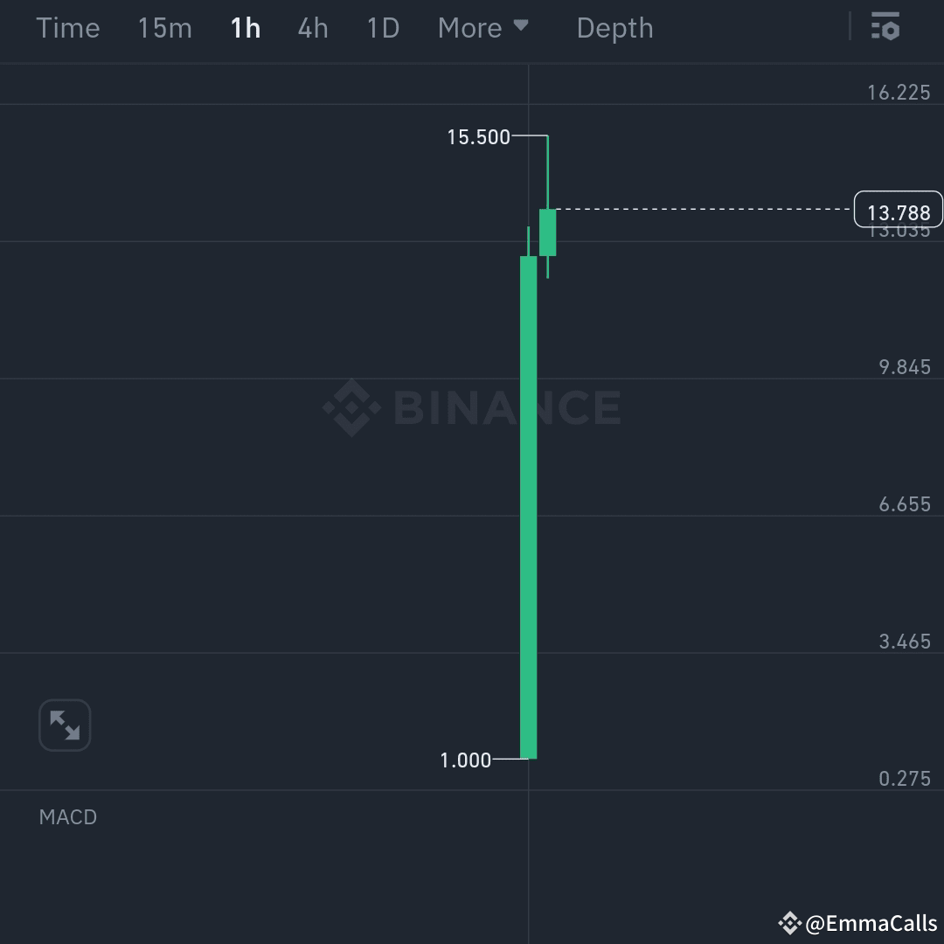Switch to the 4h timeframe
Image resolution: width=944 pixels, height=944 pixels.
tap(312, 27)
